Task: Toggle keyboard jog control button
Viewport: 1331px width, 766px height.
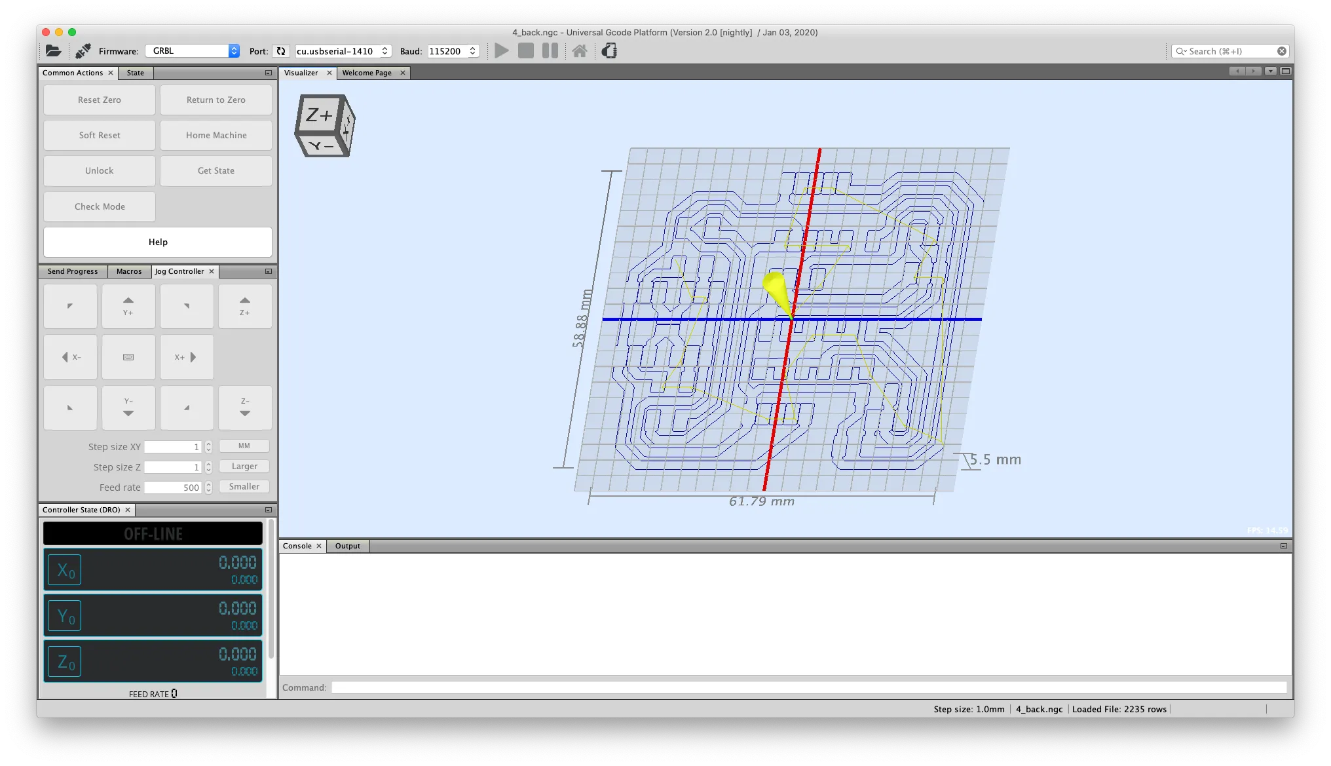Action: click(x=128, y=357)
